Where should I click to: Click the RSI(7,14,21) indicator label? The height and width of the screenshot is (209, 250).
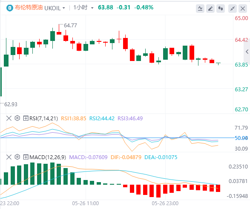tap(43, 119)
